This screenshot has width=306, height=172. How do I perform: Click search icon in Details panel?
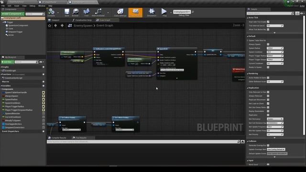[x=293, y=13]
